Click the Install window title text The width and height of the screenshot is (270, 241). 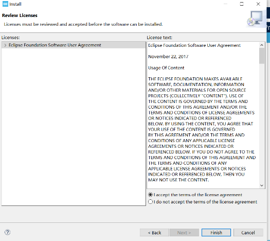(15, 4)
